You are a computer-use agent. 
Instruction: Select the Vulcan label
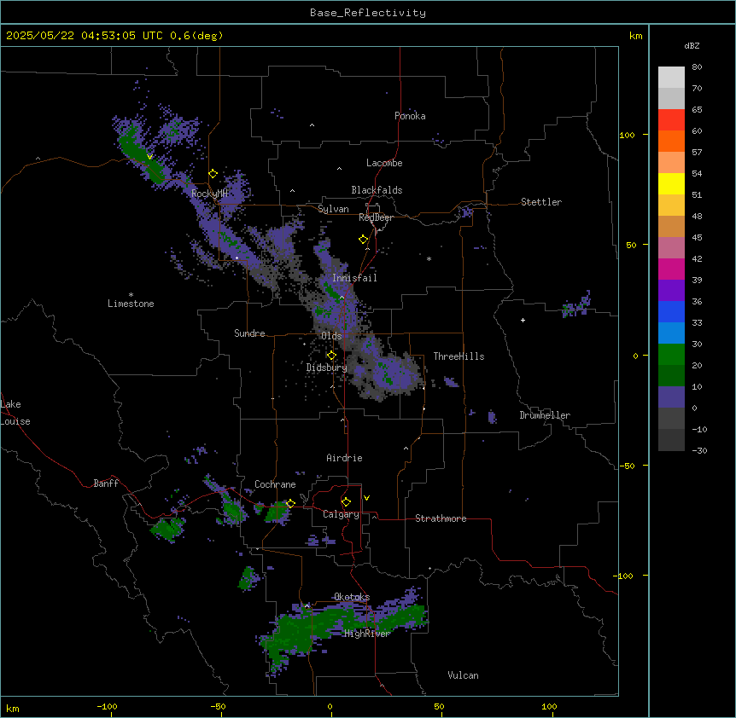(x=464, y=675)
